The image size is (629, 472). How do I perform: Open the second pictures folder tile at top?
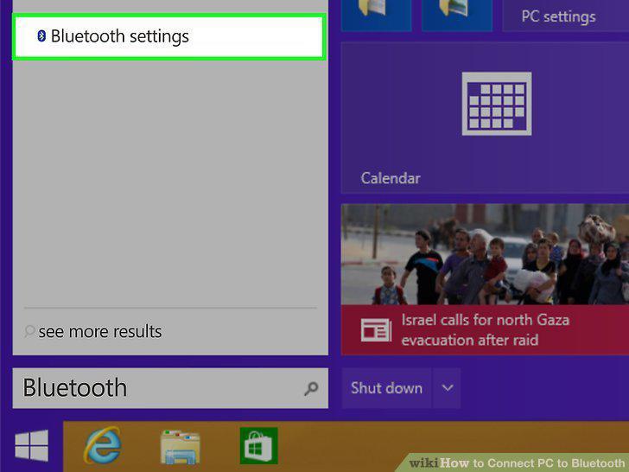click(x=457, y=16)
